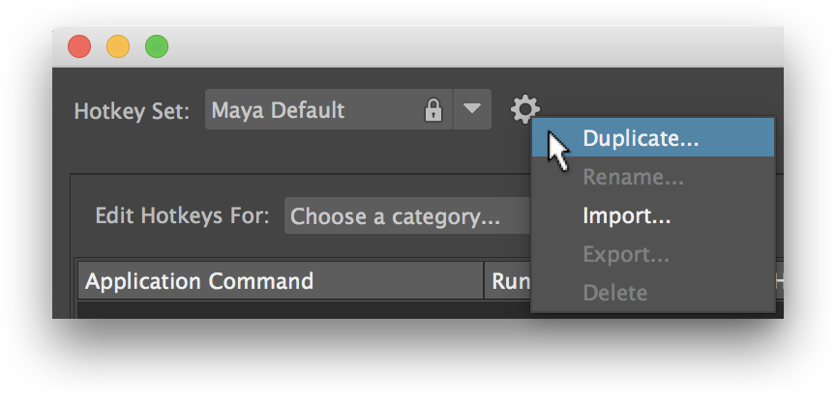This screenshot has height=398, width=836.
Task: Minimize the window using the yellow button
Action: click(x=118, y=46)
